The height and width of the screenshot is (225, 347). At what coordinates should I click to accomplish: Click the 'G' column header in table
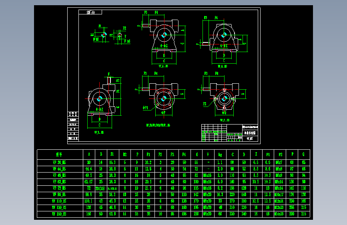click(x=197, y=155)
